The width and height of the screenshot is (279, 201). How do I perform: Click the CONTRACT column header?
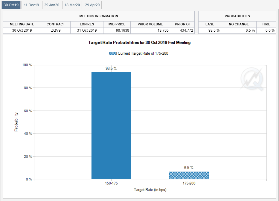(x=56, y=24)
